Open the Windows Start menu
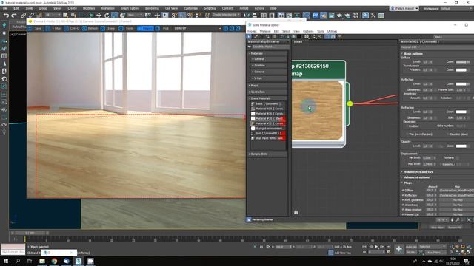Viewport: 474px width, 266px height. coord(5,261)
